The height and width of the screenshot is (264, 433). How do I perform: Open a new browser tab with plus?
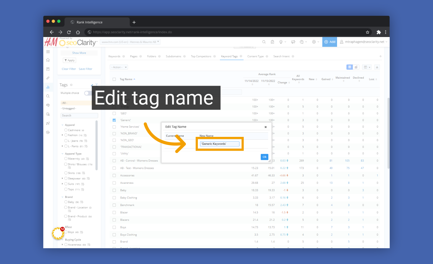point(134,22)
